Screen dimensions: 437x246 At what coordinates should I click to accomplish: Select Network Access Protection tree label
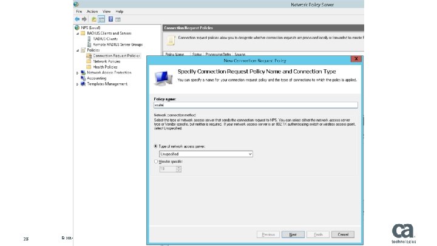[x=109, y=72]
